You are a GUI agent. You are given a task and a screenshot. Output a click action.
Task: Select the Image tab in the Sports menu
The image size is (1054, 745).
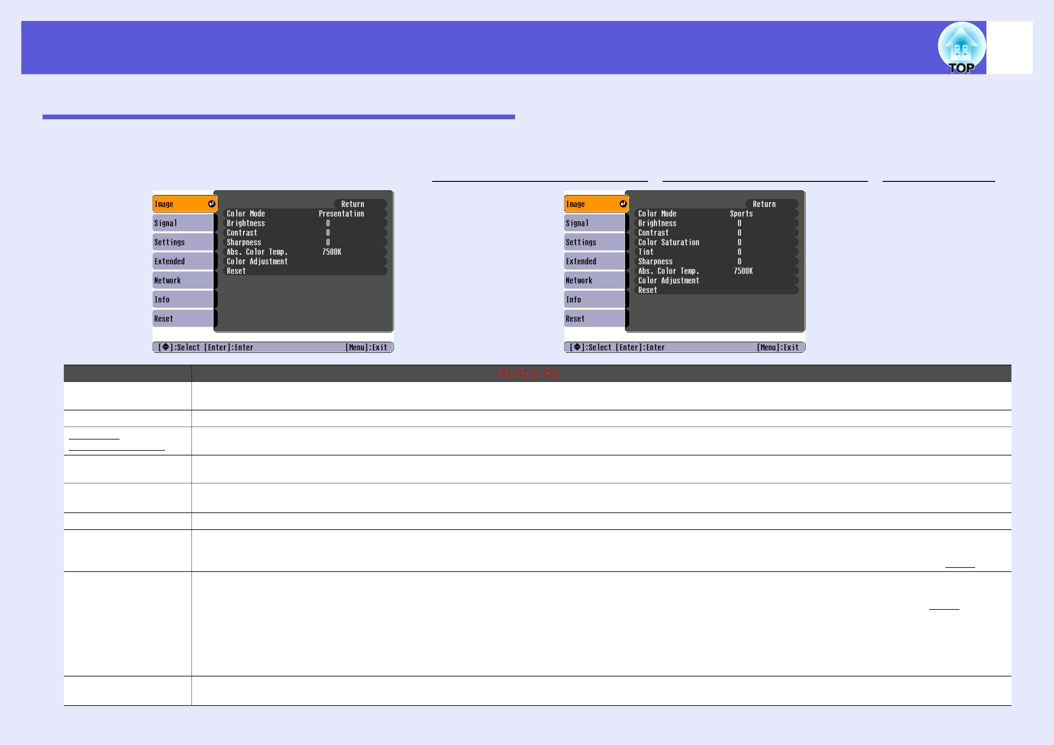[x=596, y=204]
